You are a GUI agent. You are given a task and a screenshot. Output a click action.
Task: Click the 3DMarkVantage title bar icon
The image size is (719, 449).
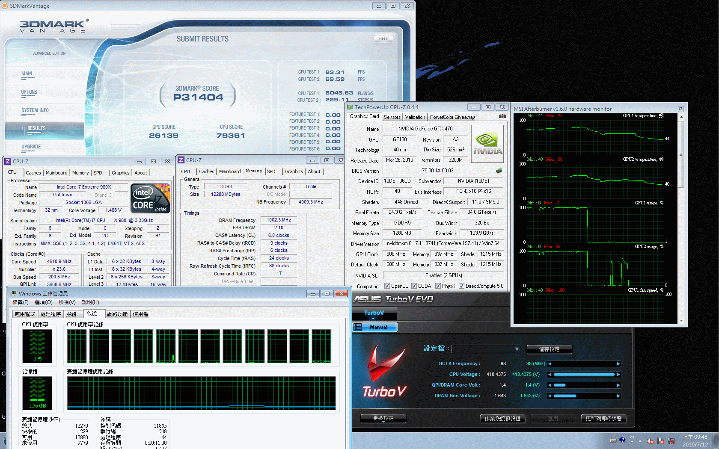5,6
